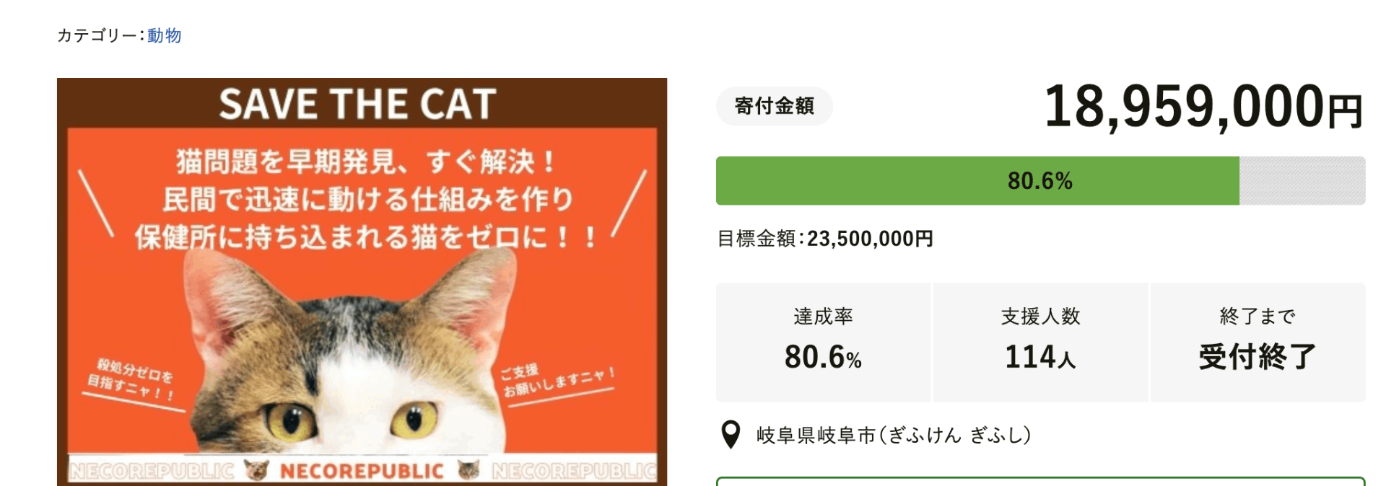Click the location pin icon

coord(731,434)
